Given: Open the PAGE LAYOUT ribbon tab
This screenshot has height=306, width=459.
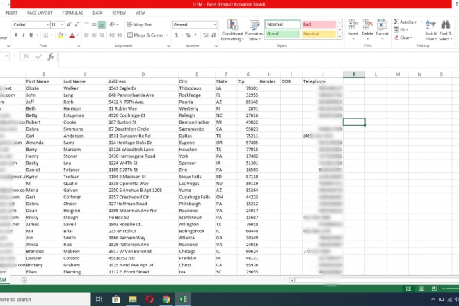Looking at the screenshot, I should pyautogui.click(x=40, y=13).
